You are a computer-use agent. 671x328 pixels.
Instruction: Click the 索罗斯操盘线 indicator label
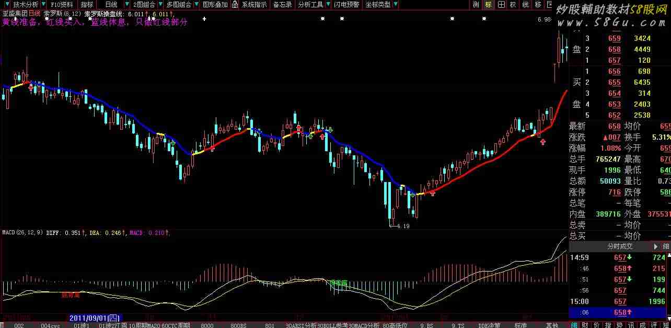tap(103, 14)
